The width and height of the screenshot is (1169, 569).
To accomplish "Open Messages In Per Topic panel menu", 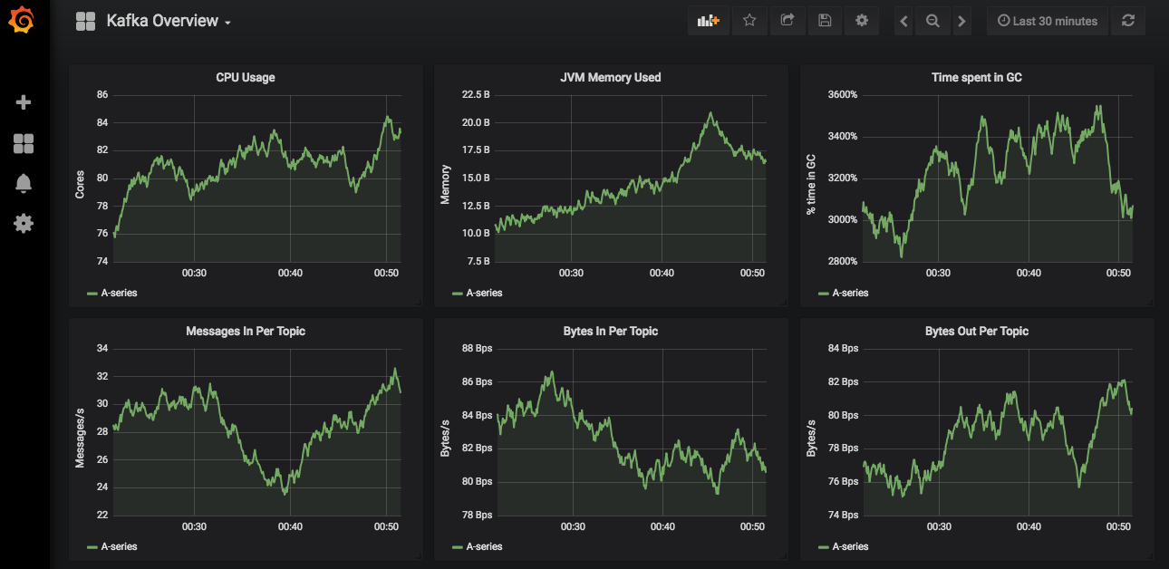I will tap(246, 332).
